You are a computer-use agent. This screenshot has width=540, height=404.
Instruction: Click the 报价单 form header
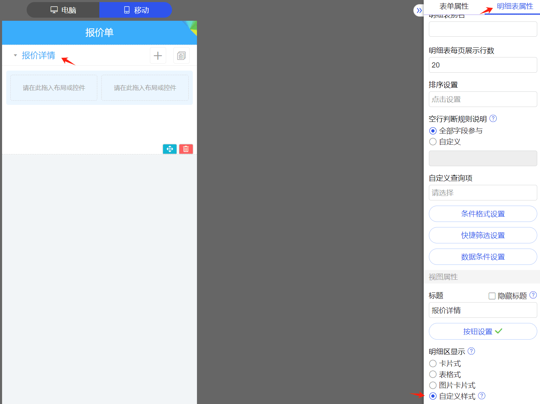99,33
